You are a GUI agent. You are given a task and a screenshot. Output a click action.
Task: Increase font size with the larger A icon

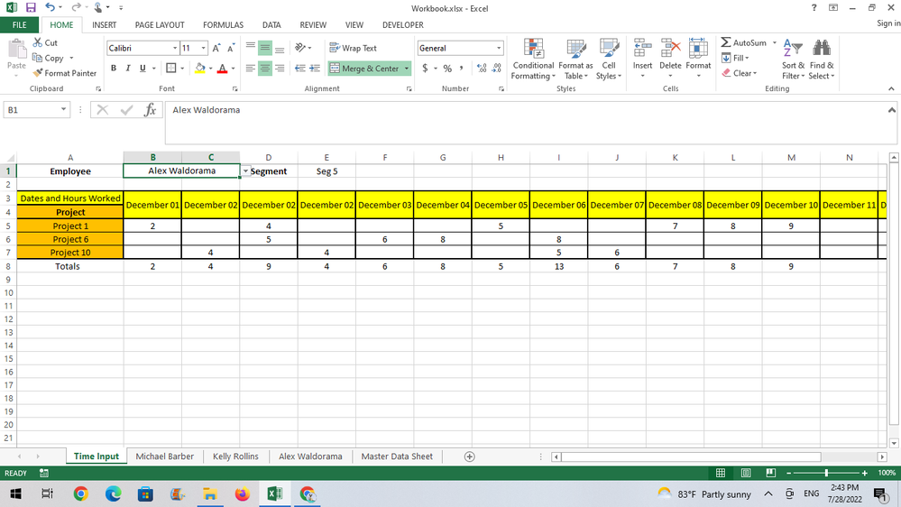click(216, 49)
